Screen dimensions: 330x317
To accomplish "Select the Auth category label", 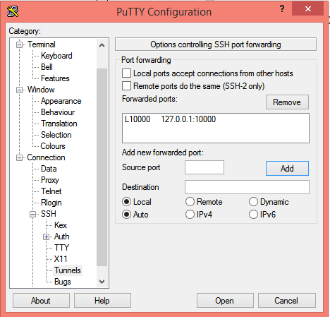I will point(62,237).
